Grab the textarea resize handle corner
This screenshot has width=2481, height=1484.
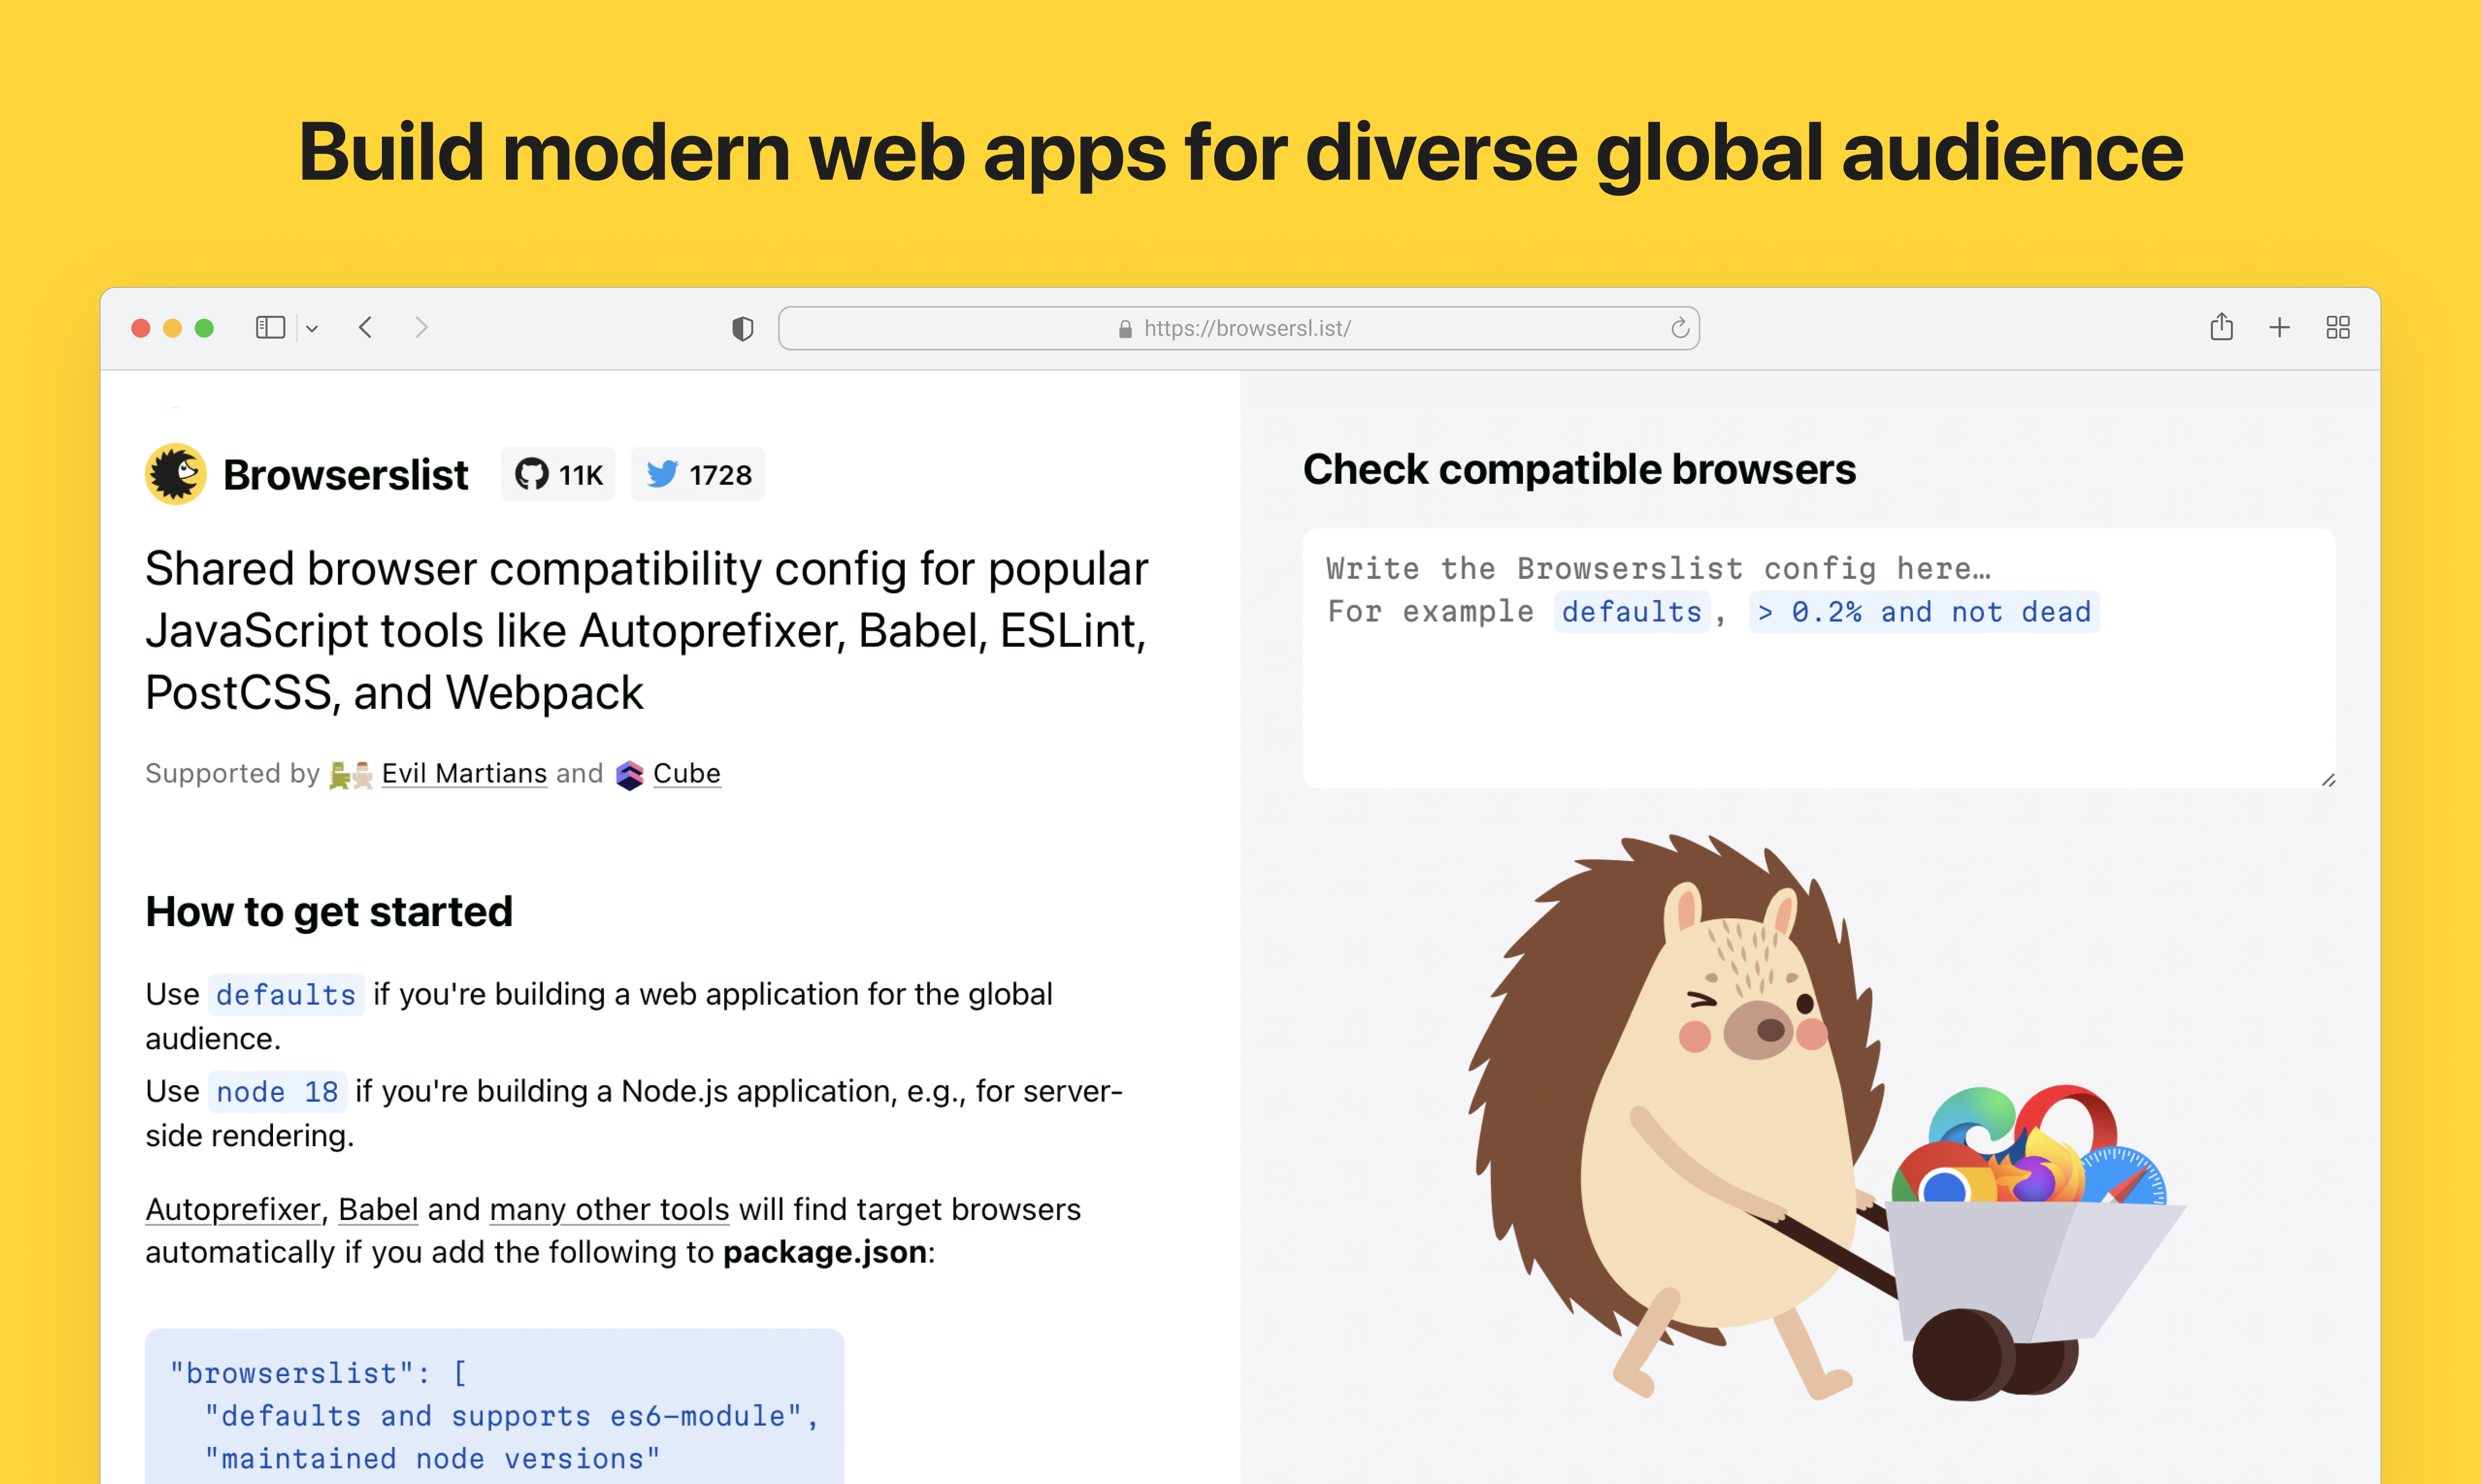(x=2328, y=780)
